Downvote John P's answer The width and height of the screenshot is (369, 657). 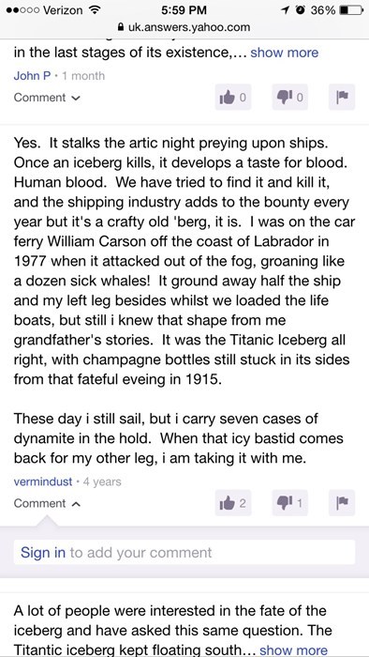tap(290, 98)
